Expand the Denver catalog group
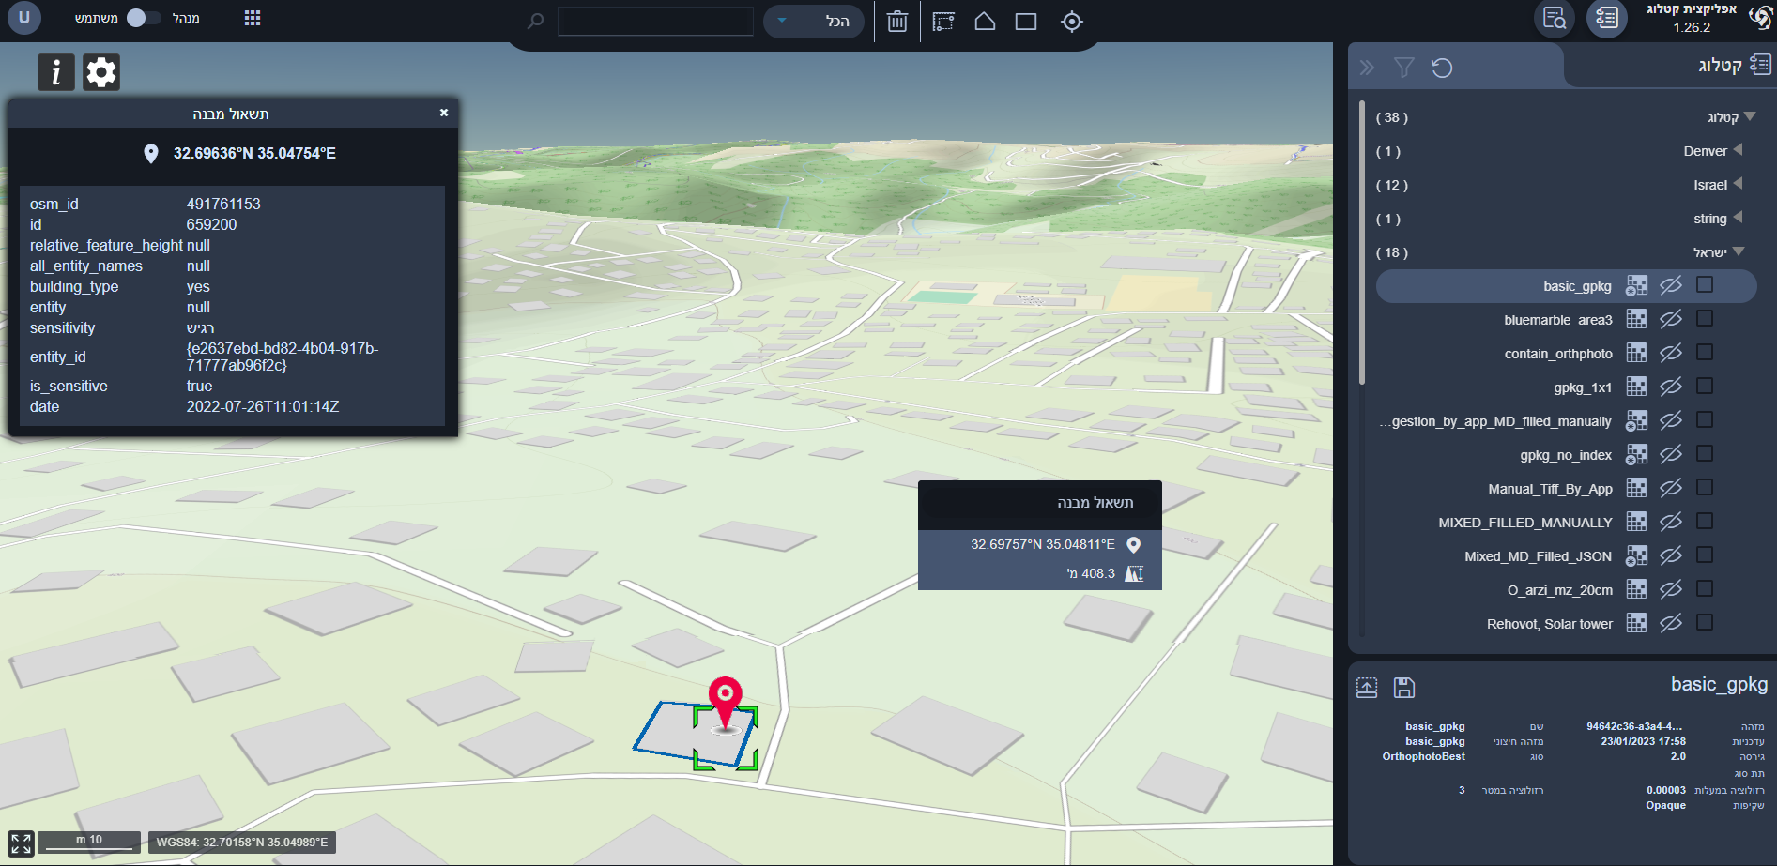 (1738, 150)
